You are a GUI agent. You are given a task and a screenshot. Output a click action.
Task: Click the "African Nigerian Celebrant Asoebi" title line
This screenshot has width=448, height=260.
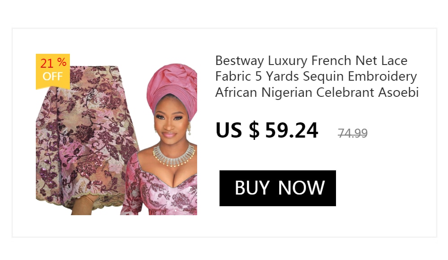(316, 93)
